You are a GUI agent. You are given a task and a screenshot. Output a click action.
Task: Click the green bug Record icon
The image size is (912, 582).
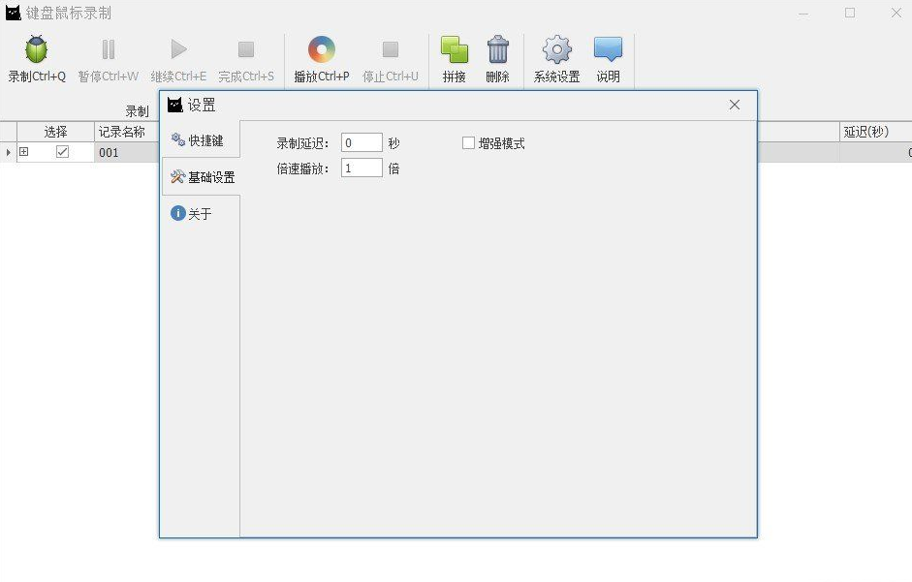pyautogui.click(x=37, y=50)
